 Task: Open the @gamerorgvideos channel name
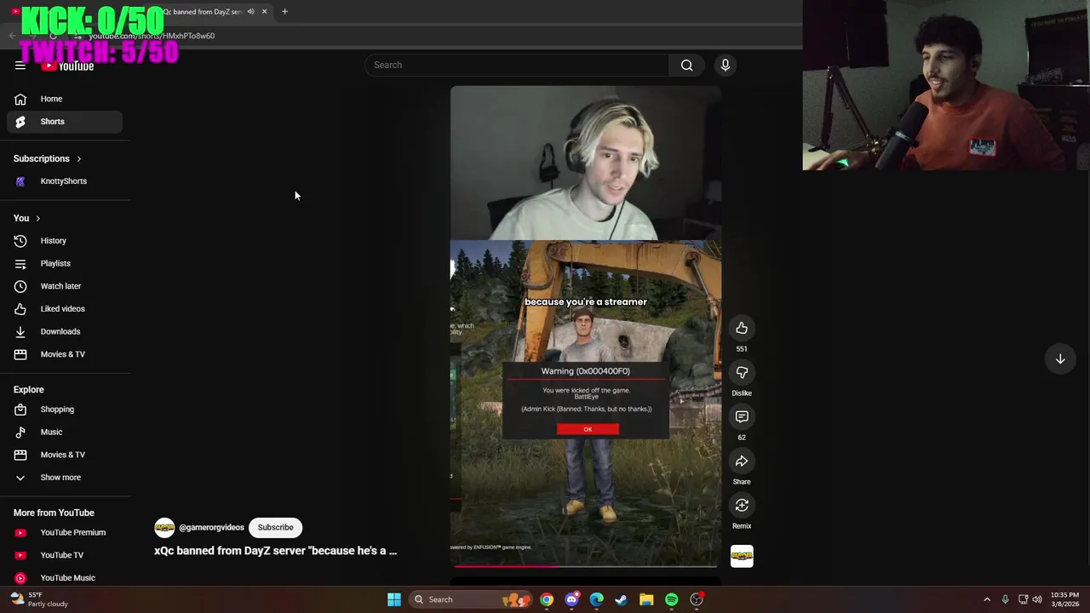click(x=211, y=528)
